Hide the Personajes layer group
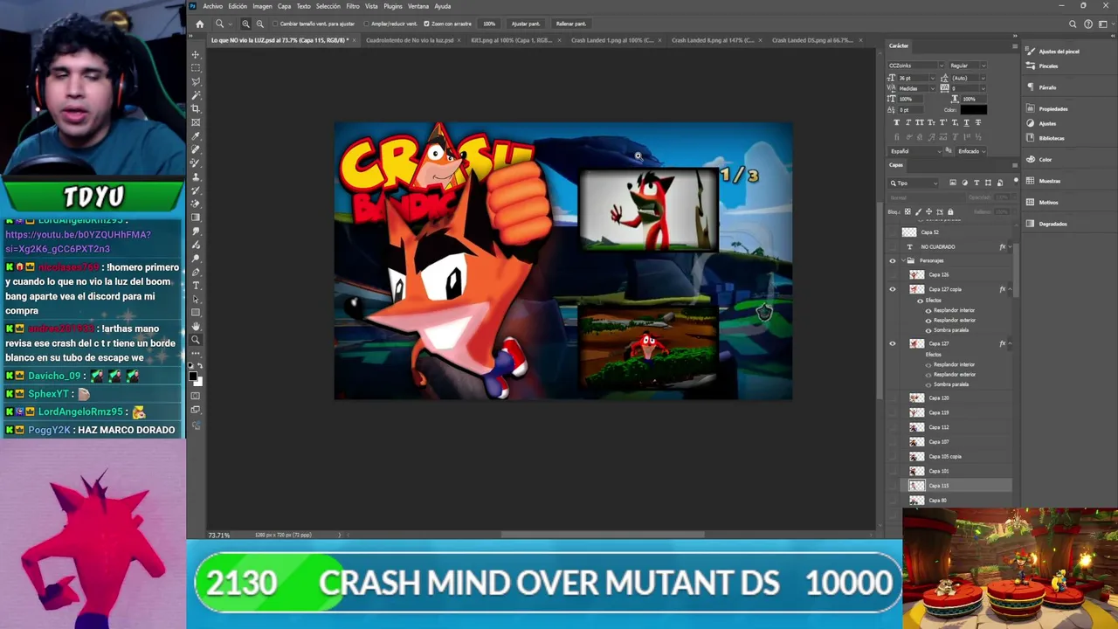Screen dimensions: 1118x629 [893, 260]
